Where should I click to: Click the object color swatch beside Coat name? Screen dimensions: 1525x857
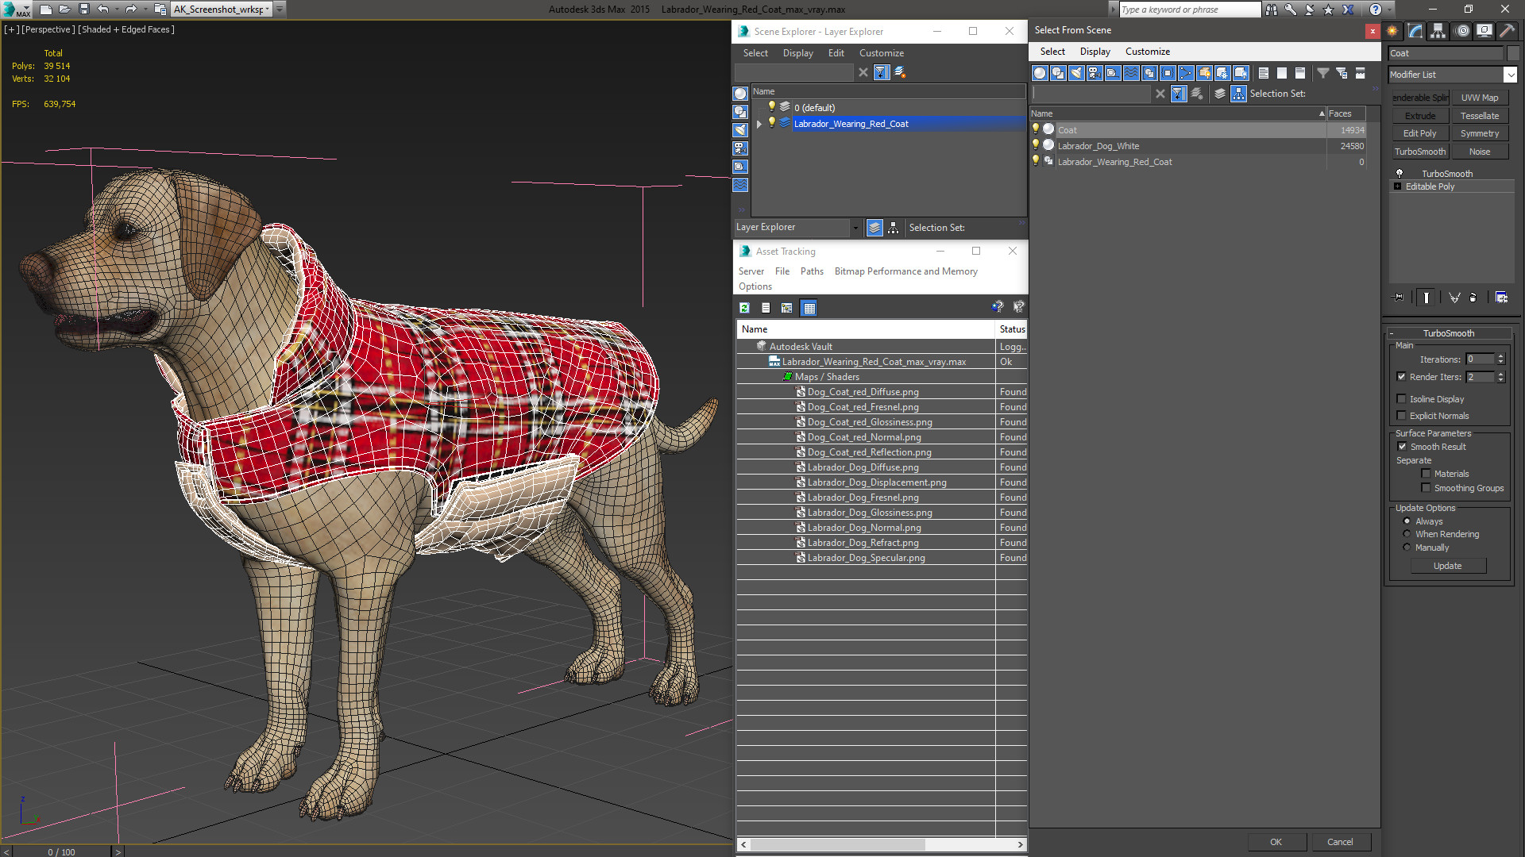click(1512, 53)
